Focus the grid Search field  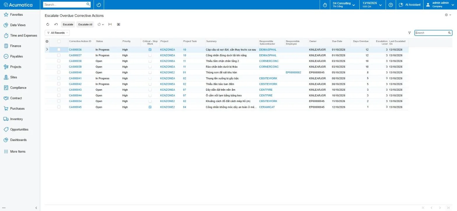click(431, 33)
